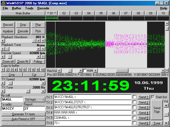
Task: Open the Help menu
Action: click(164, 8)
